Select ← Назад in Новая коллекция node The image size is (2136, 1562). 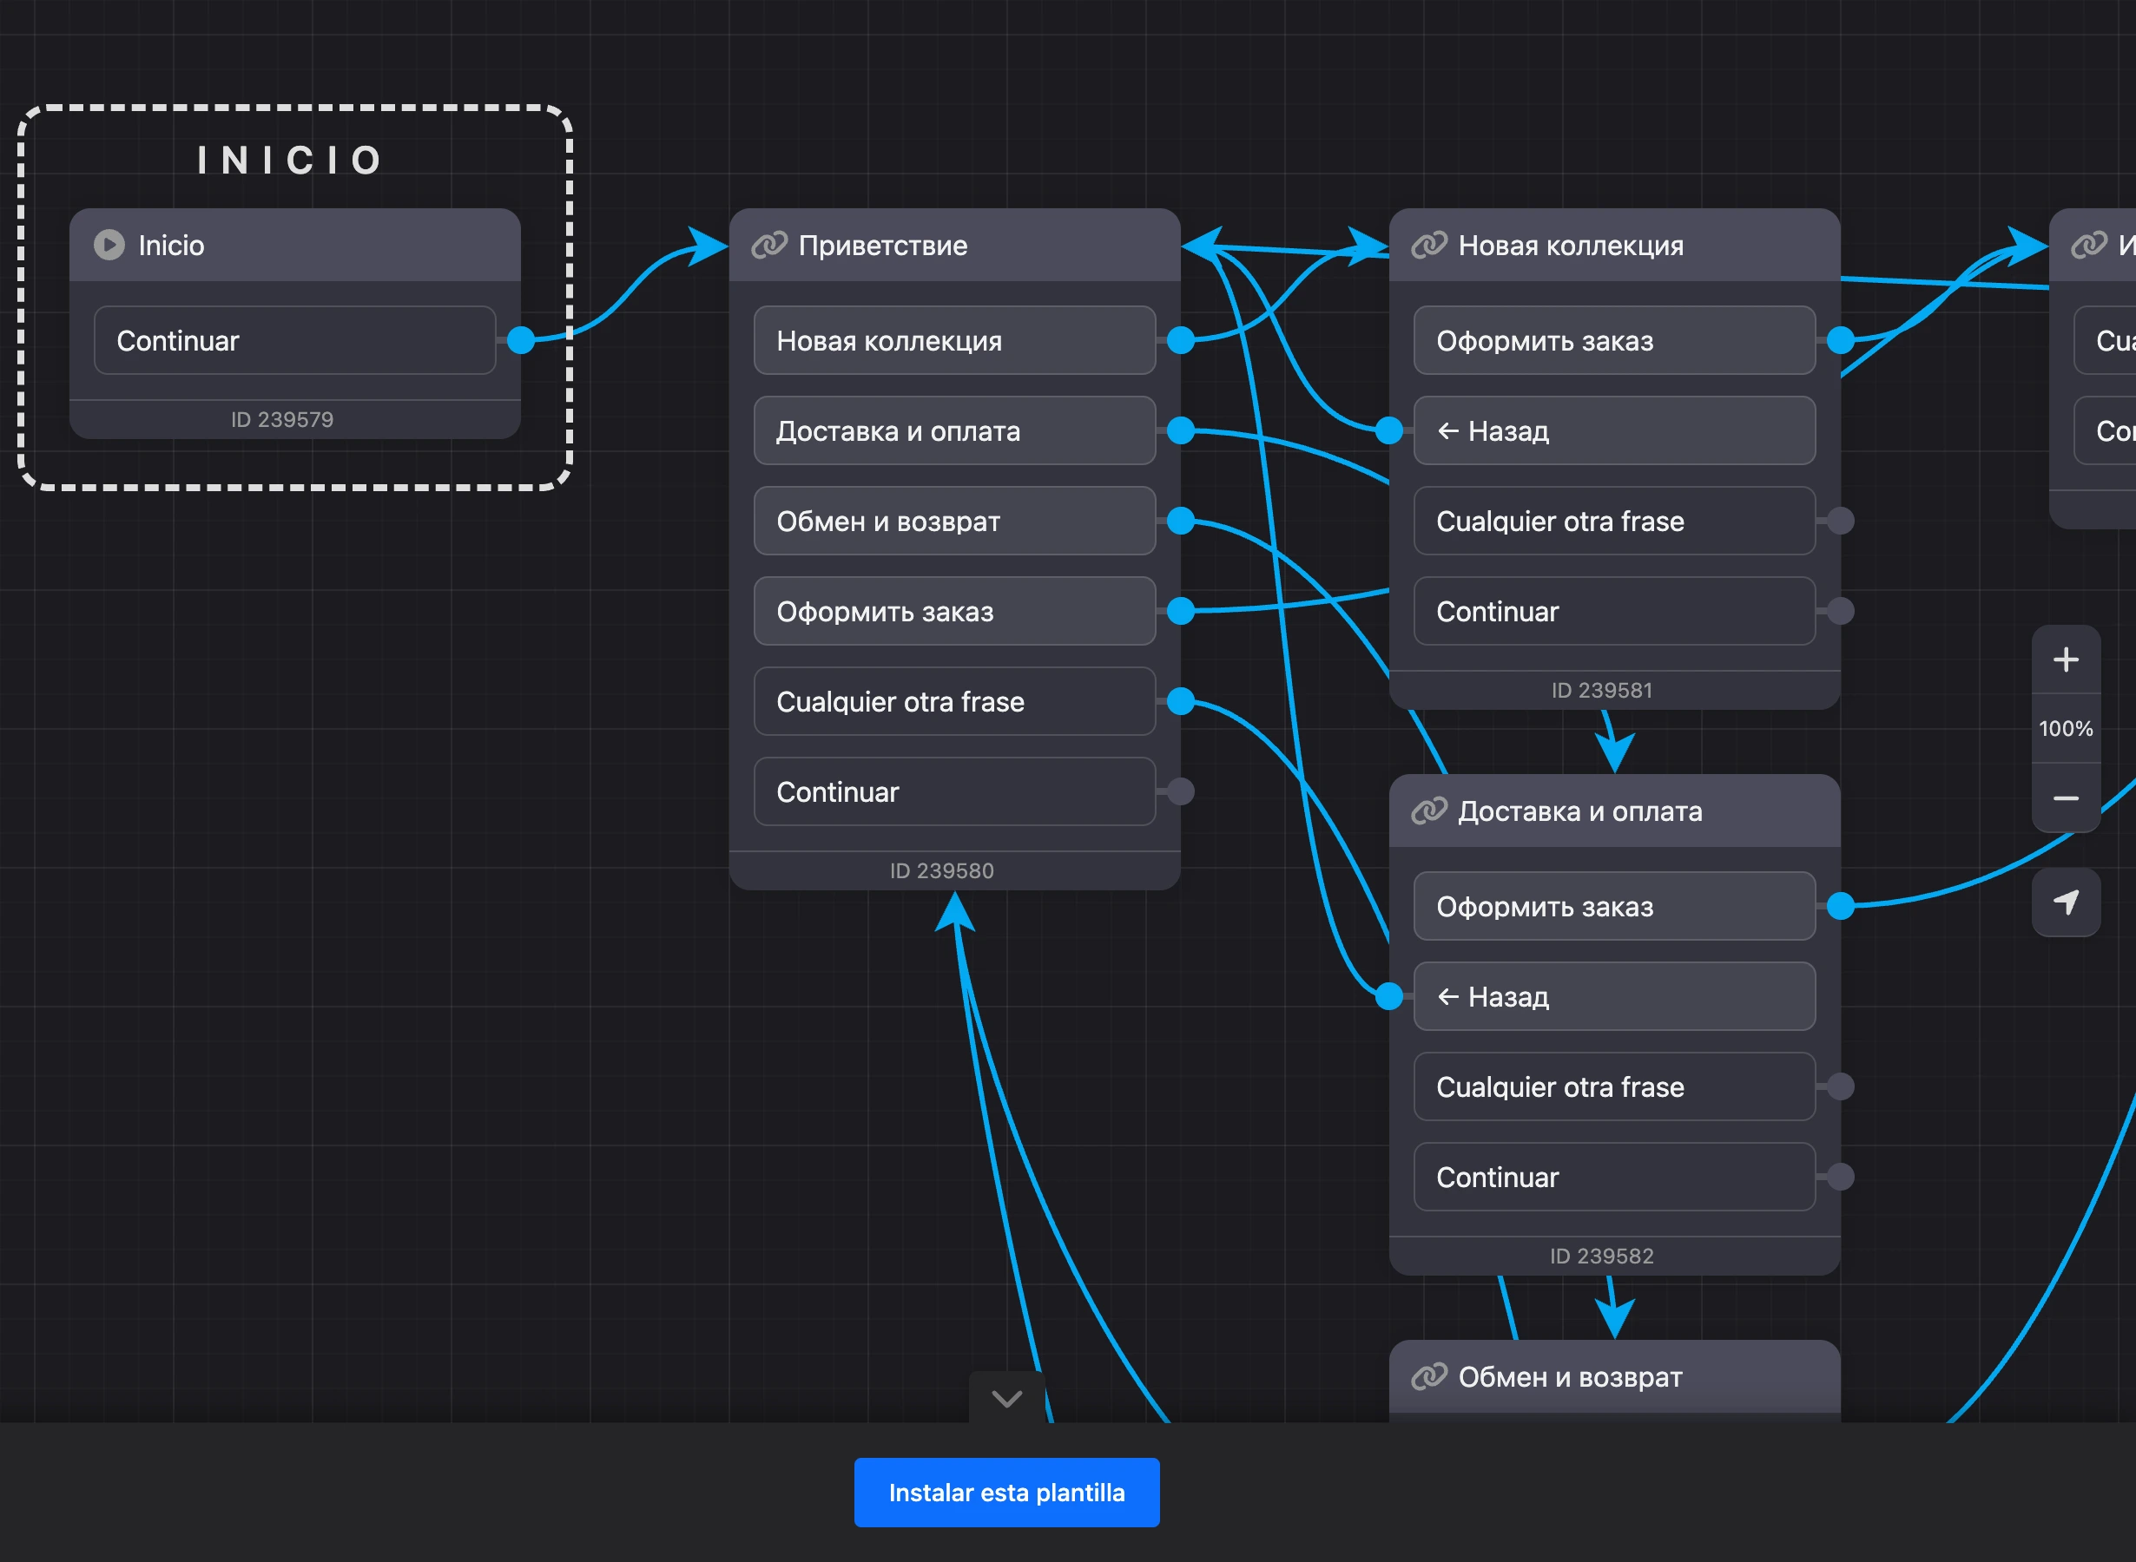(1614, 430)
